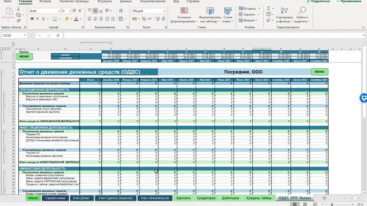The height and width of the screenshot is (206, 367).
Task: Toggle bold Ж formatting
Action: 32,19
